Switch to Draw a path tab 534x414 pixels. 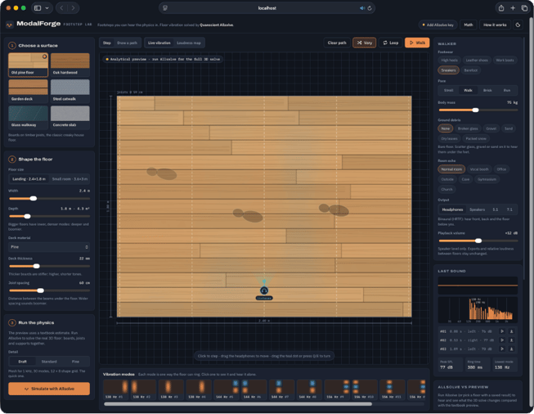point(127,43)
